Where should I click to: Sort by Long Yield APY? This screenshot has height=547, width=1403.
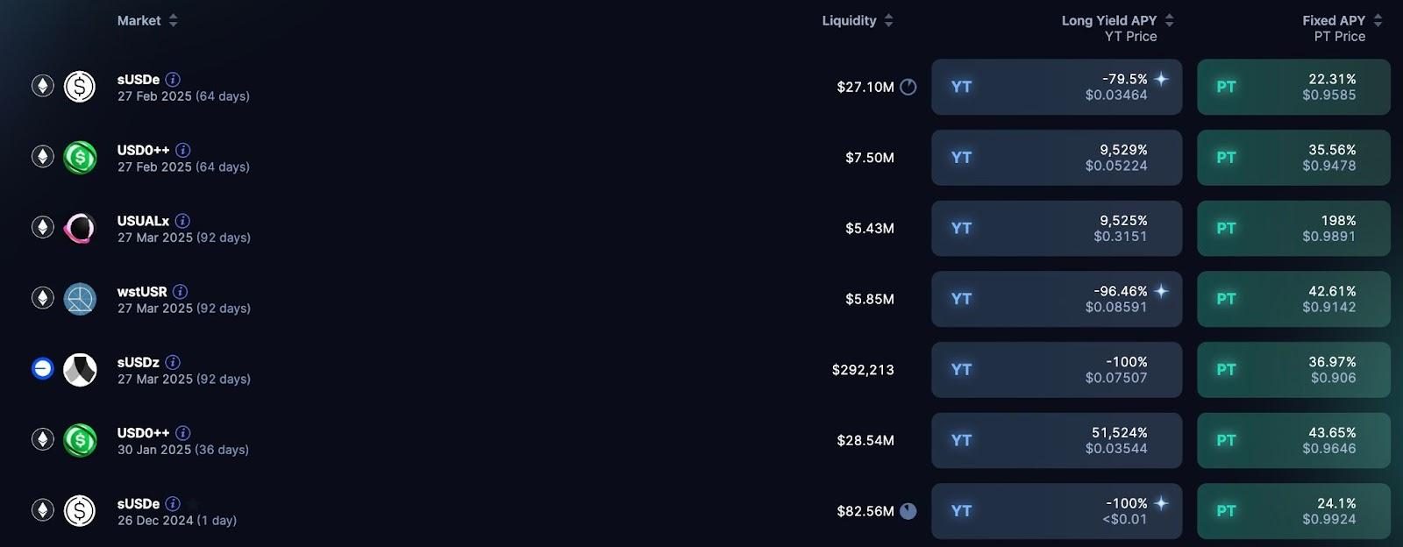pos(1169,20)
